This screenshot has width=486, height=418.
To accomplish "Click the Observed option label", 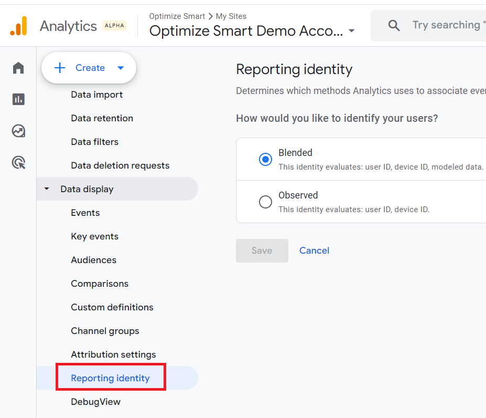I will point(298,195).
